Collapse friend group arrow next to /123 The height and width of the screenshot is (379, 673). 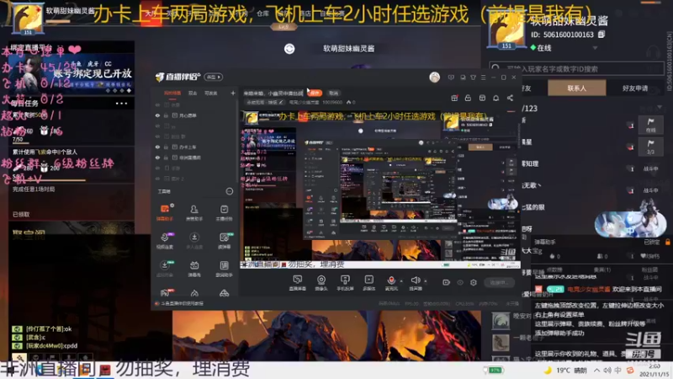pos(660,108)
